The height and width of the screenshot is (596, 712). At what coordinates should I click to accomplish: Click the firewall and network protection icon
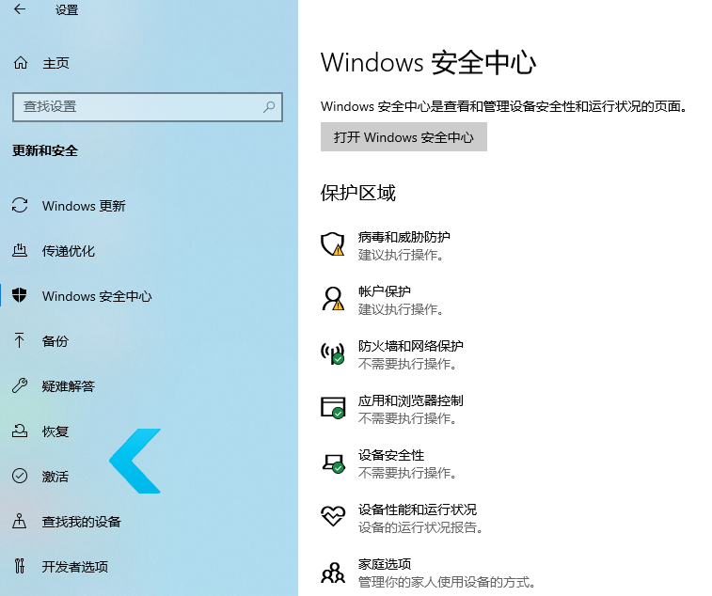pos(333,354)
